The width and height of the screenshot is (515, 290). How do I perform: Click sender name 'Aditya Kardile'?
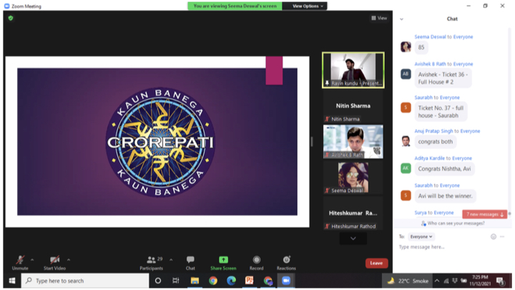(x=429, y=158)
